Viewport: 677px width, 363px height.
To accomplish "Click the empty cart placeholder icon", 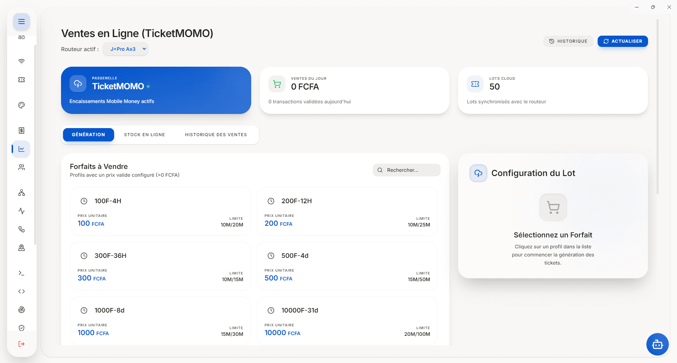I will [x=553, y=207].
